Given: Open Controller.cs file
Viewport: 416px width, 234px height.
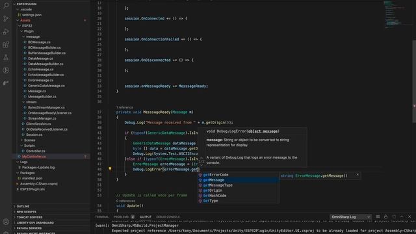Looking at the screenshot, I should (x=36, y=151).
